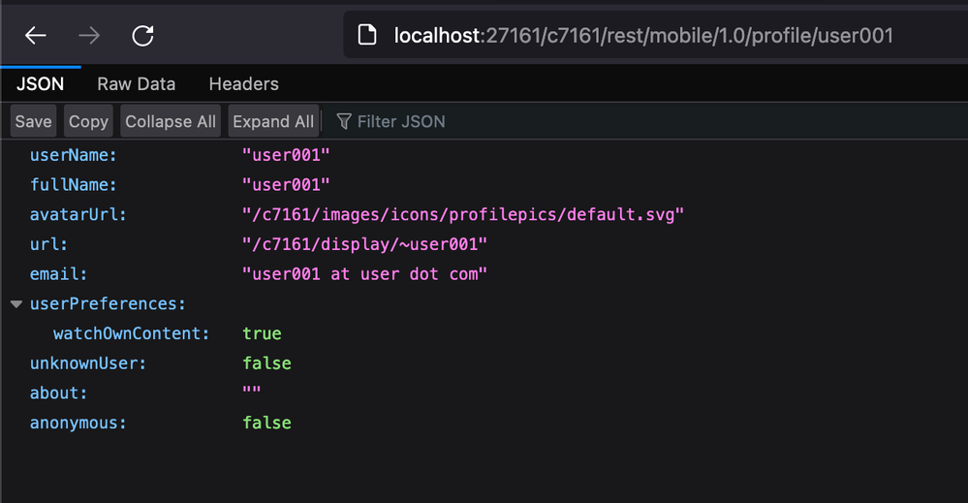Select the userName key
Image resolution: width=968 pixels, height=503 pixels.
pyautogui.click(x=73, y=155)
